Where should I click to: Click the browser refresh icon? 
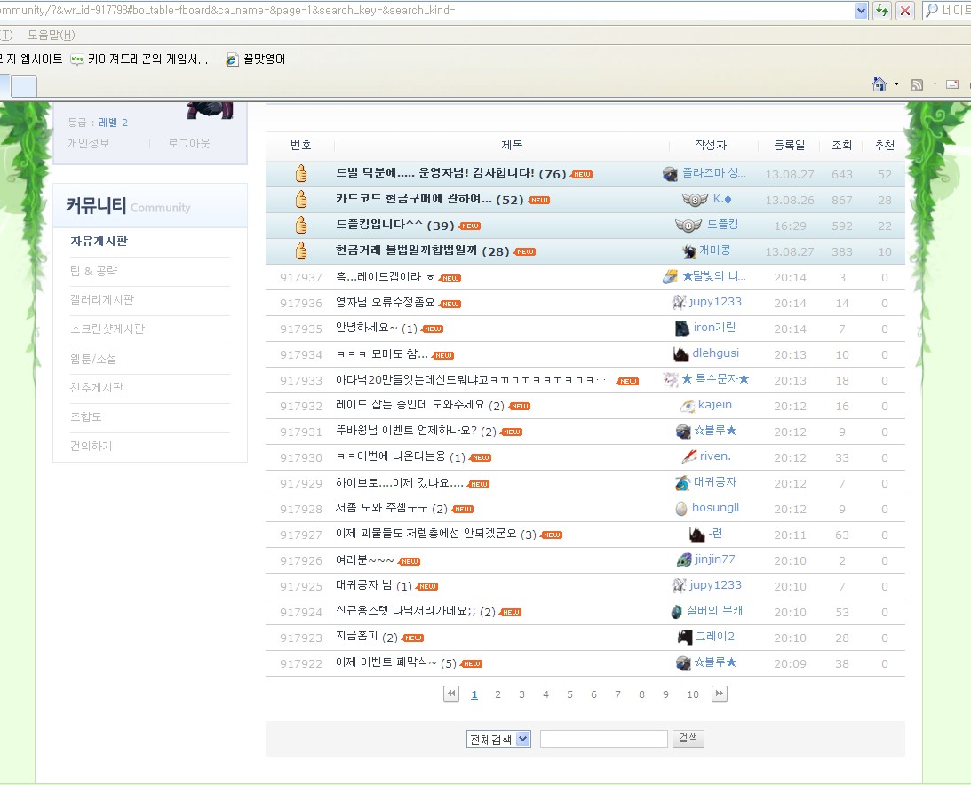(882, 11)
